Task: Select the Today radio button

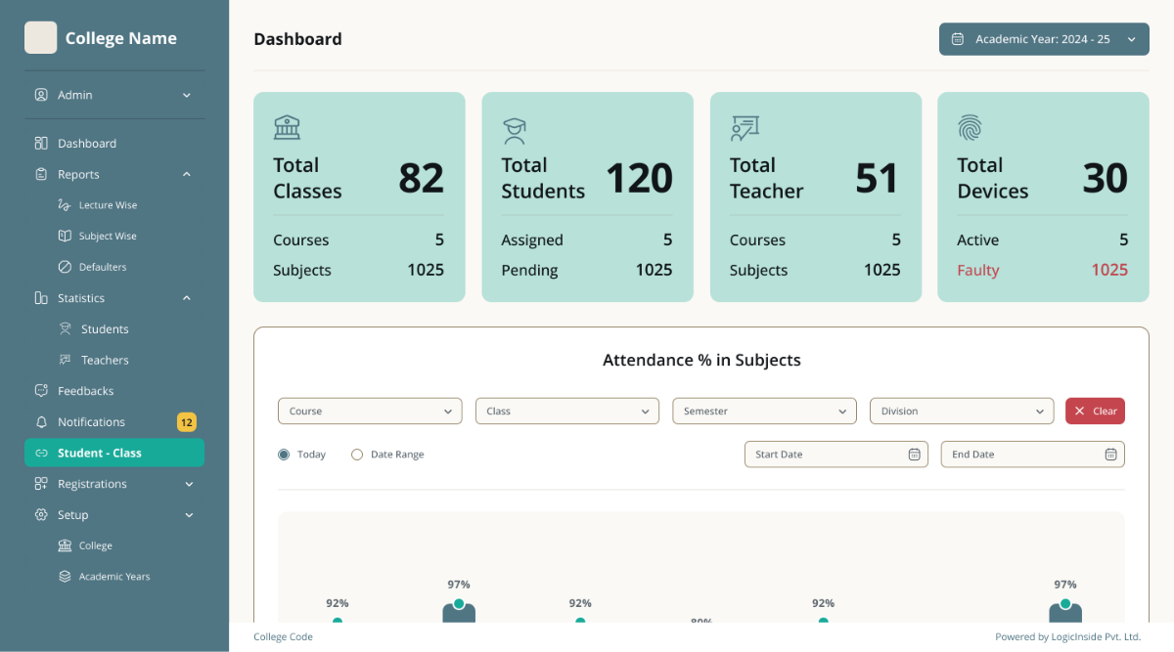Action: (x=284, y=455)
